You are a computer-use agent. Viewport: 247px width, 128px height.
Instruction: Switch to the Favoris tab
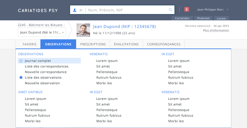(x=29, y=44)
